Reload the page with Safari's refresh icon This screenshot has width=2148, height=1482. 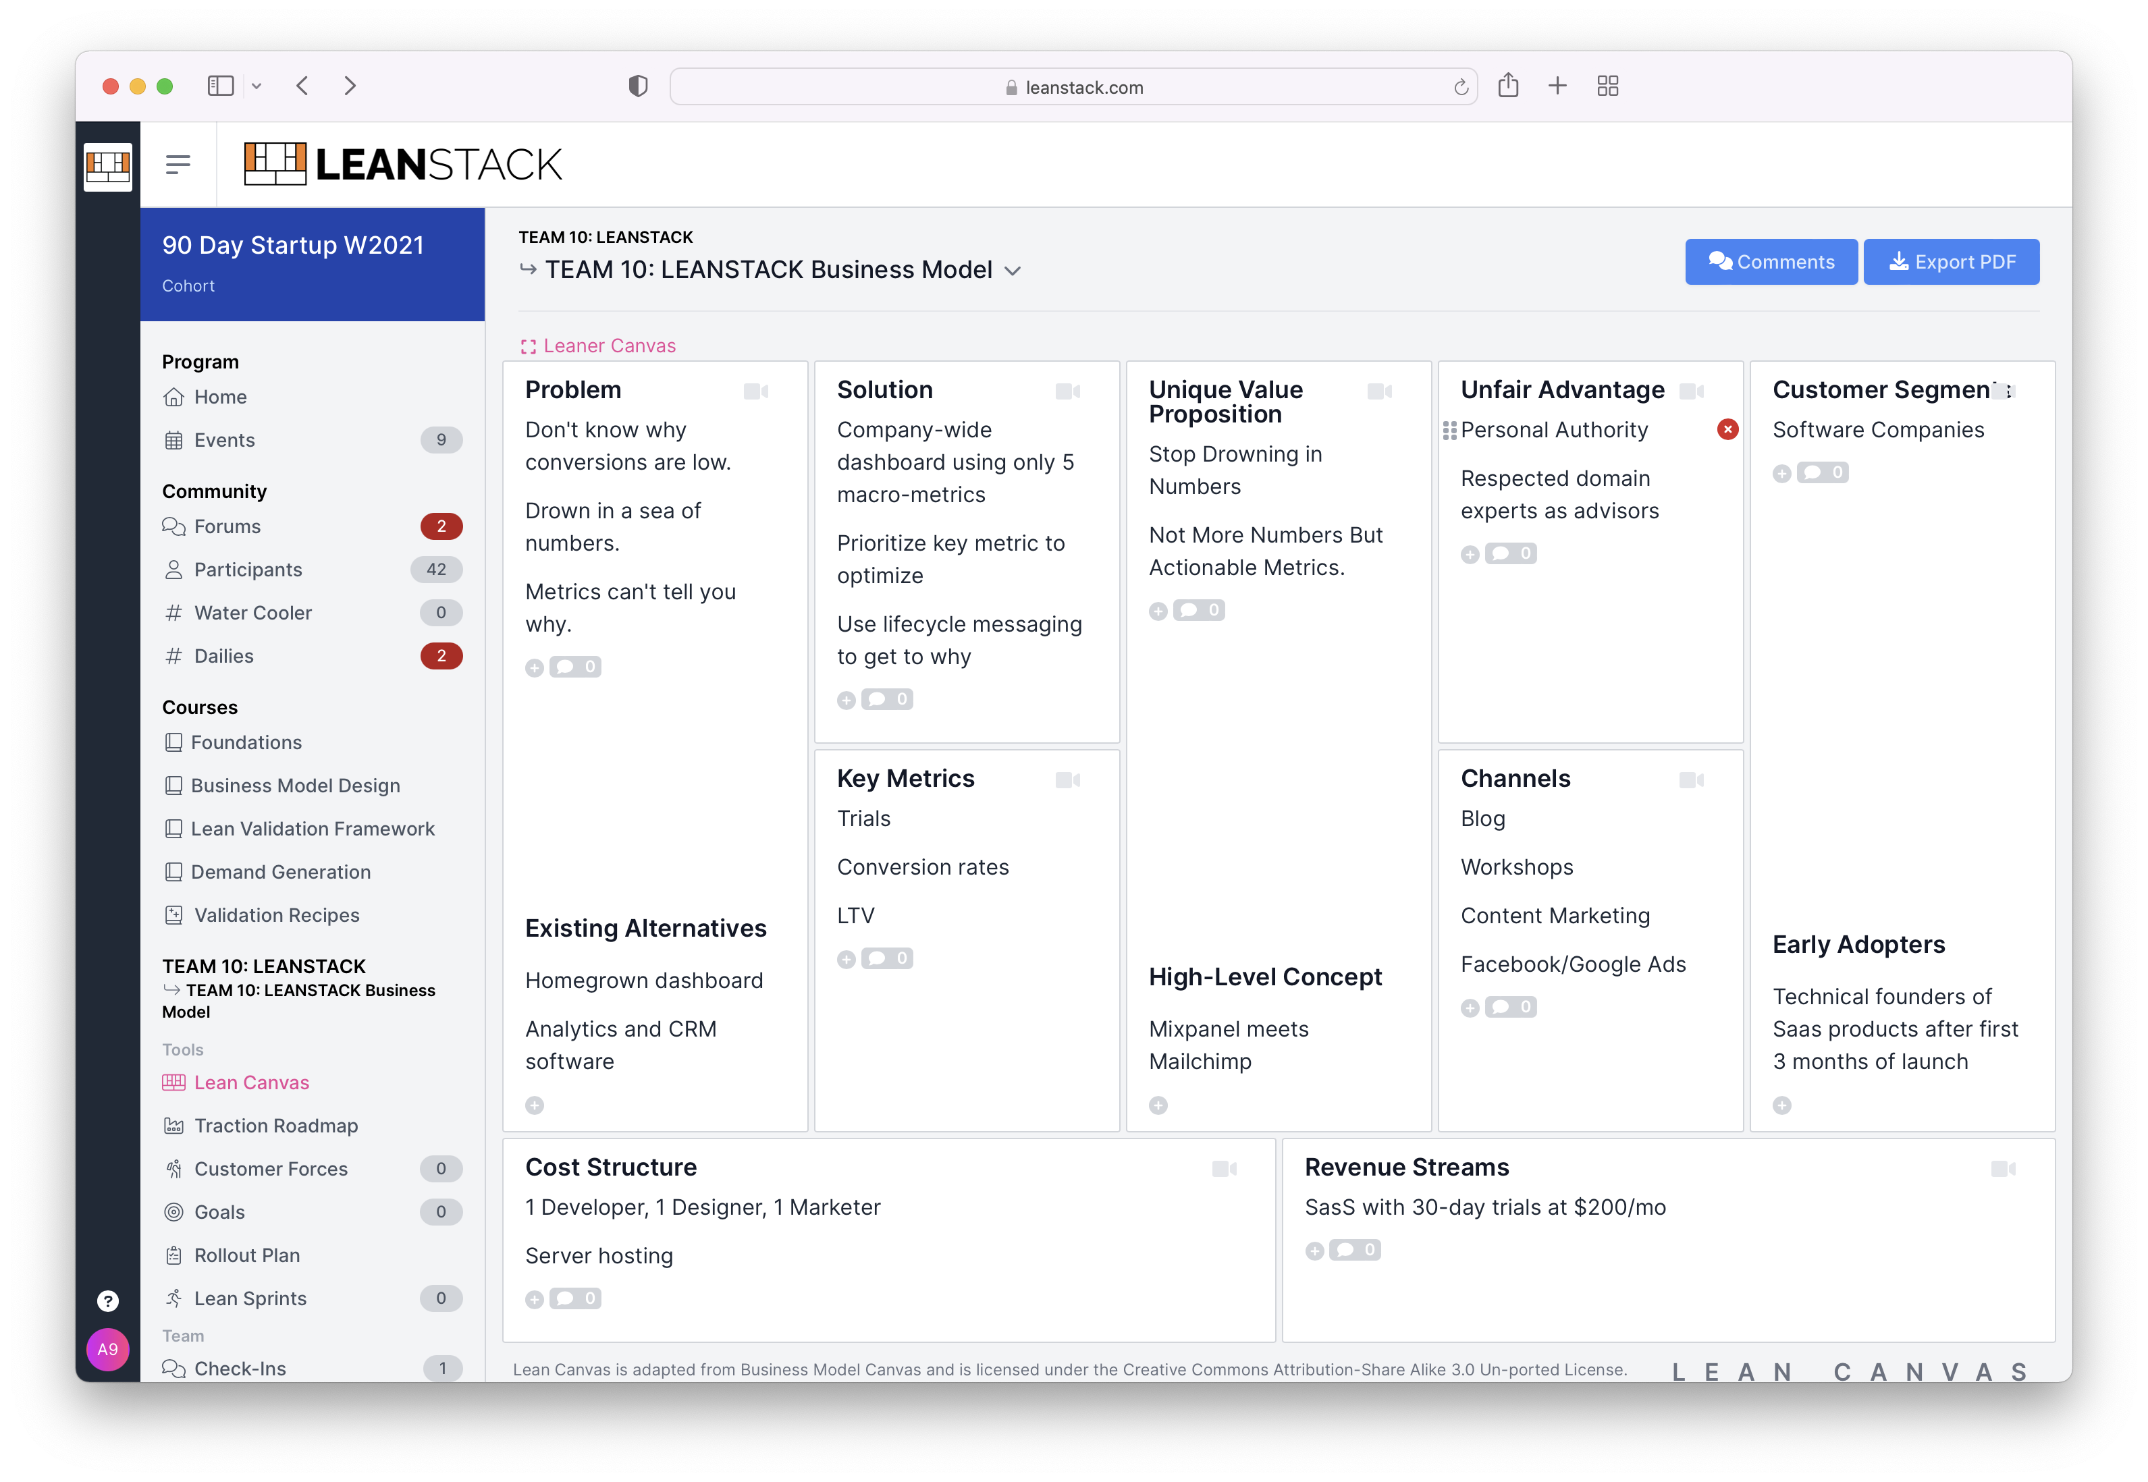1461,86
